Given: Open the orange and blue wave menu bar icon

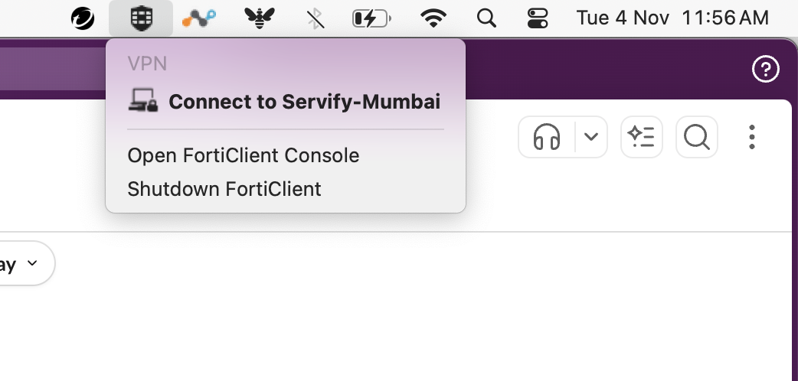Looking at the screenshot, I should click(199, 18).
